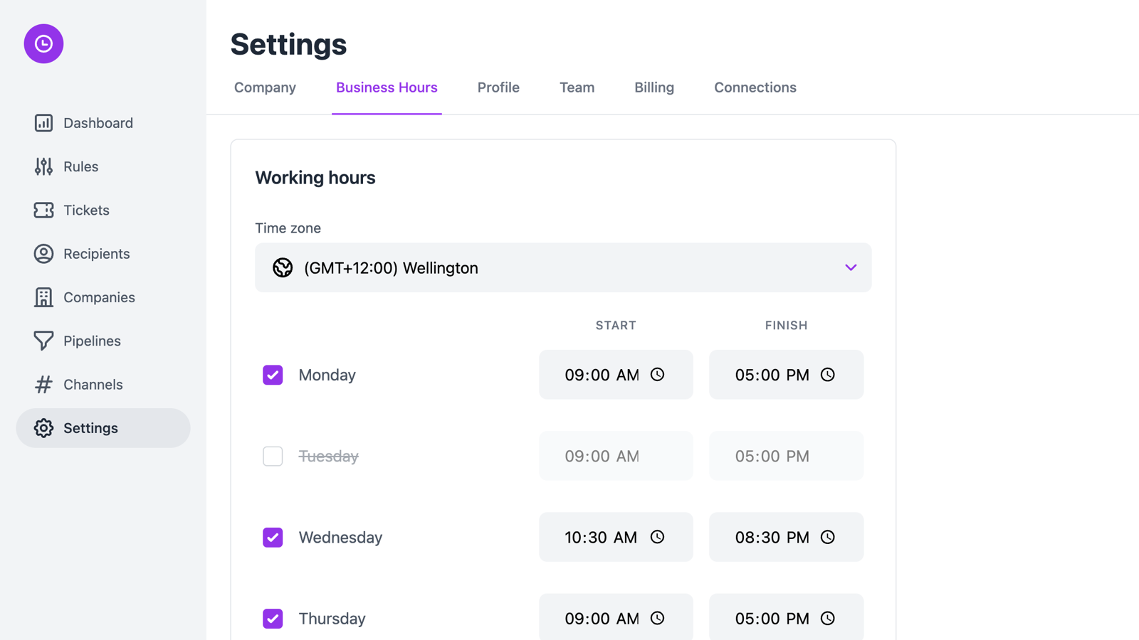1139x640 pixels.
Task: Select the Pipelines funnel icon
Action: coord(43,341)
